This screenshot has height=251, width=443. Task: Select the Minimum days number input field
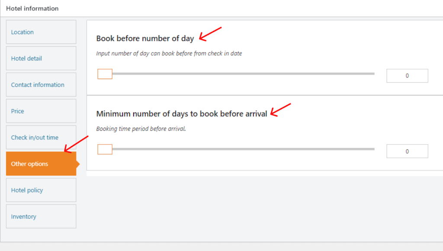point(407,151)
